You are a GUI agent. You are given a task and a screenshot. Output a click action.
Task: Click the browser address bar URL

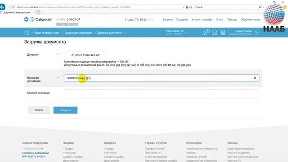73,7
